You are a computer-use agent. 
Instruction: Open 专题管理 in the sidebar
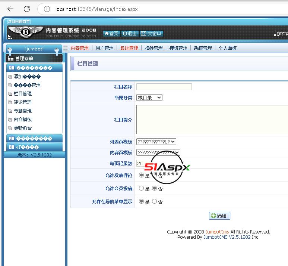pos(23,111)
